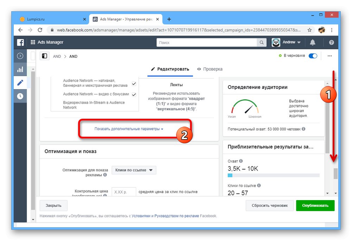
Task: Close the Ads Manager tab
Action: [x=158, y=19]
